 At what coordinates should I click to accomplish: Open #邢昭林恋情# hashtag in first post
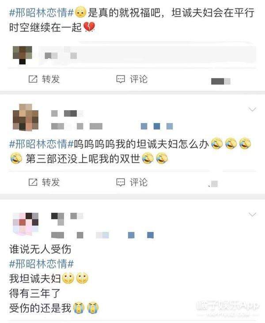click(x=42, y=13)
